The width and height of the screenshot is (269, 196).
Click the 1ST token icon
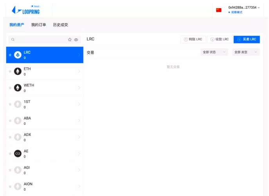coord(18,104)
